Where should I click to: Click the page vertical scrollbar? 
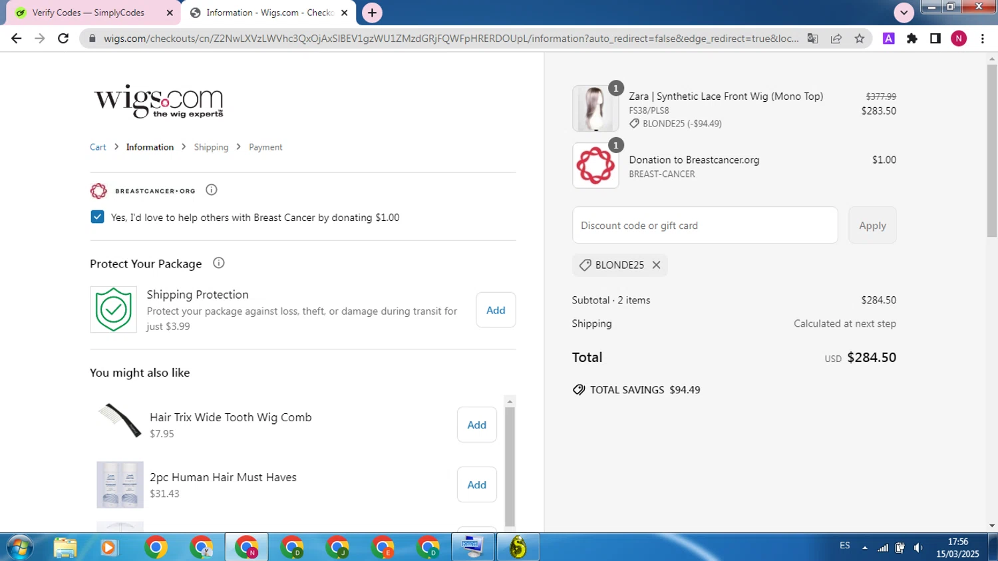[x=992, y=150]
